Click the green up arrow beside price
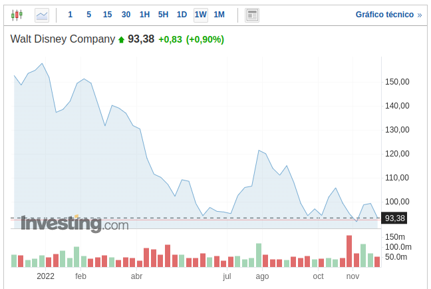This screenshot has width=431, height=289. 121,40
